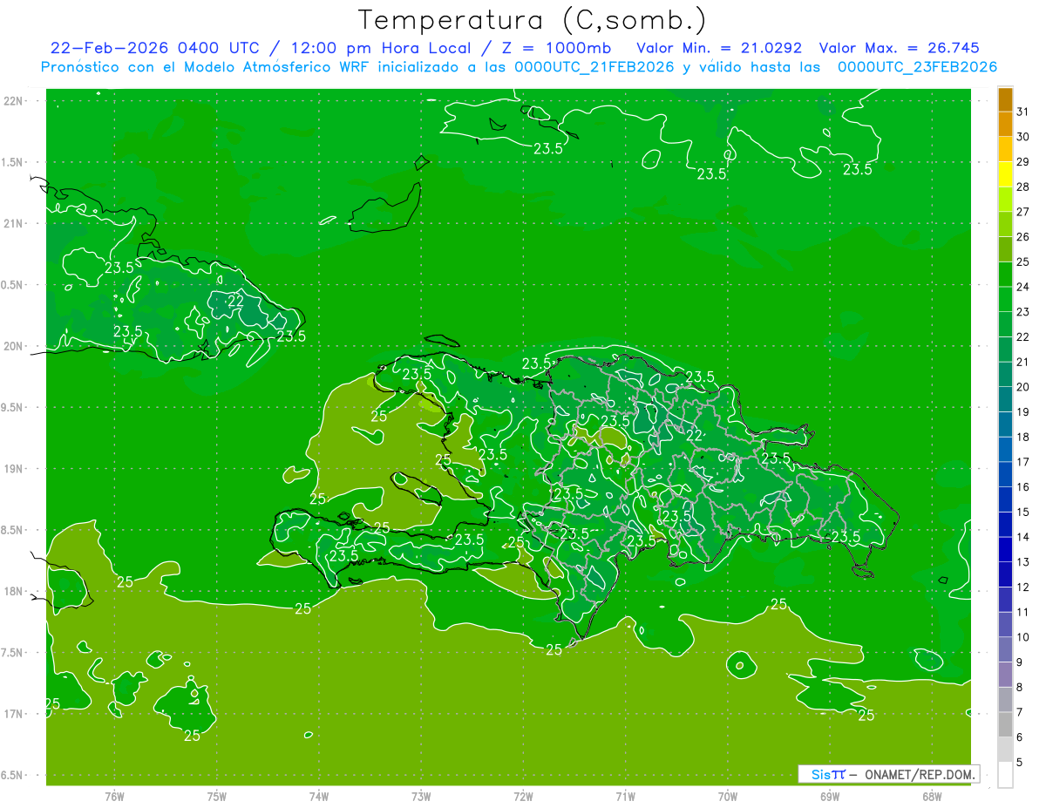Click the "71W" longitude axis label
1046x808 pixels.
(625, 796)
